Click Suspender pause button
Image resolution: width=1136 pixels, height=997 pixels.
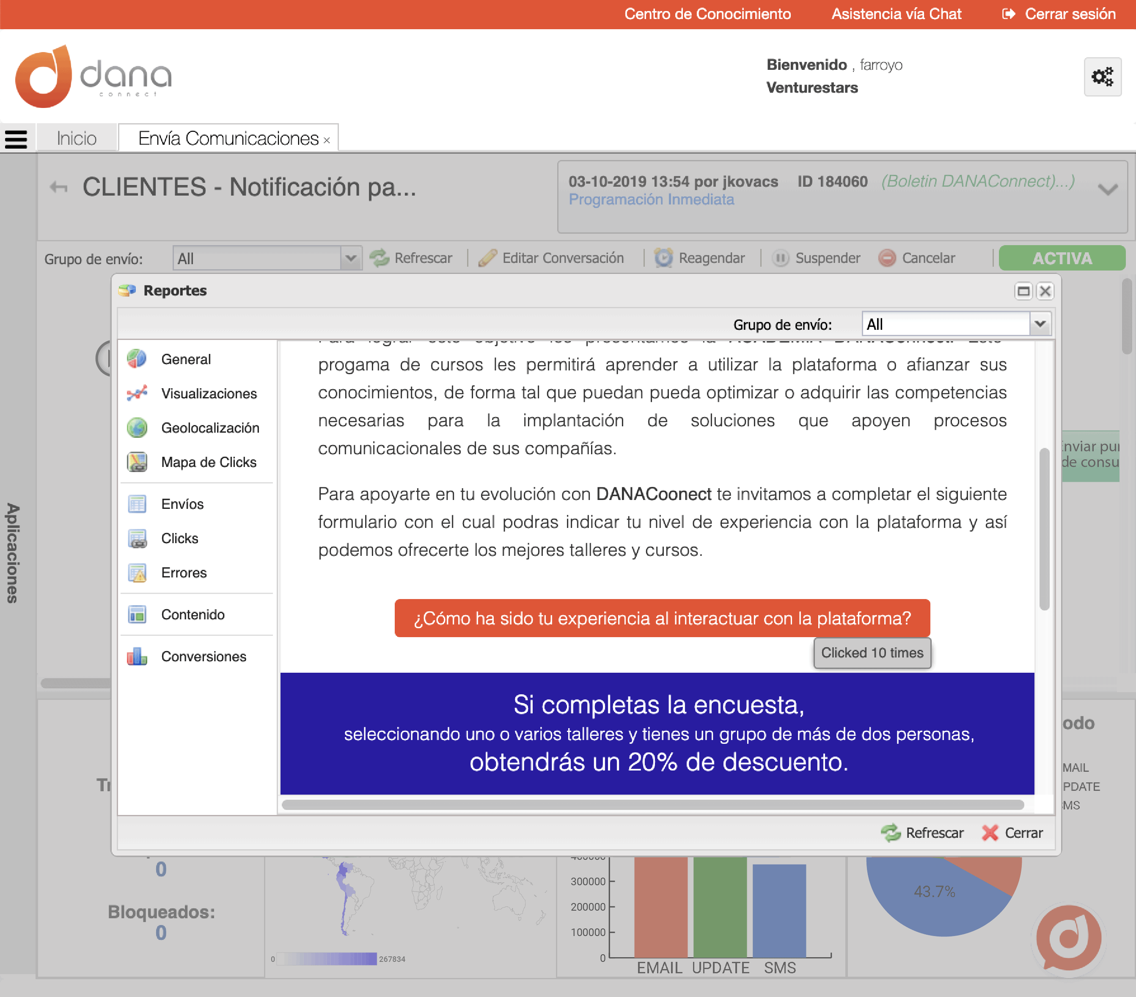coord(816,258)
